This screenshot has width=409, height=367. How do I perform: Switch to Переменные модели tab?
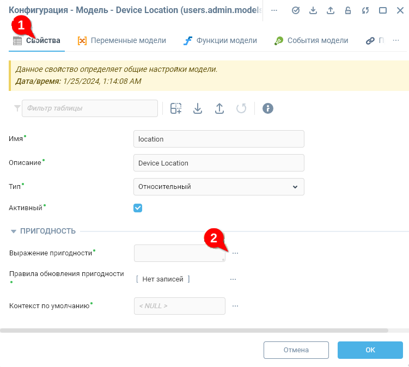click(x=122, y=40)
